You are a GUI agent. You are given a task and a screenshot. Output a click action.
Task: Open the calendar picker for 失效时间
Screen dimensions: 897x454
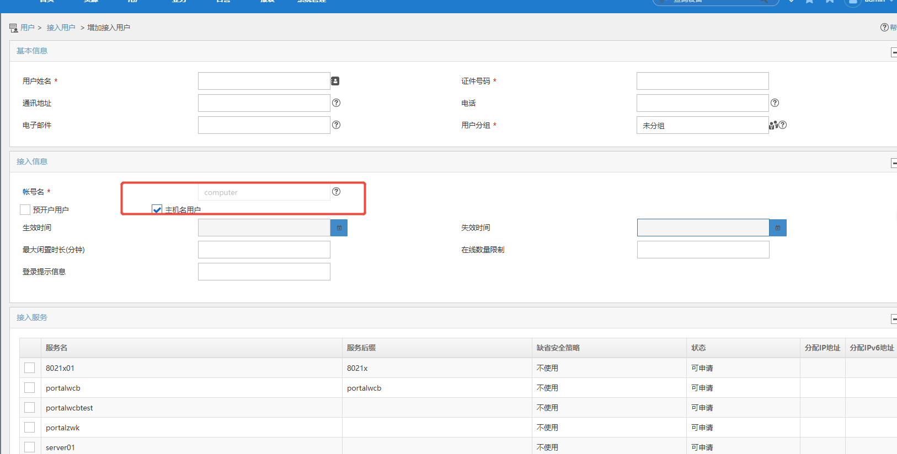pyautogui.click(x=777, y=228)
